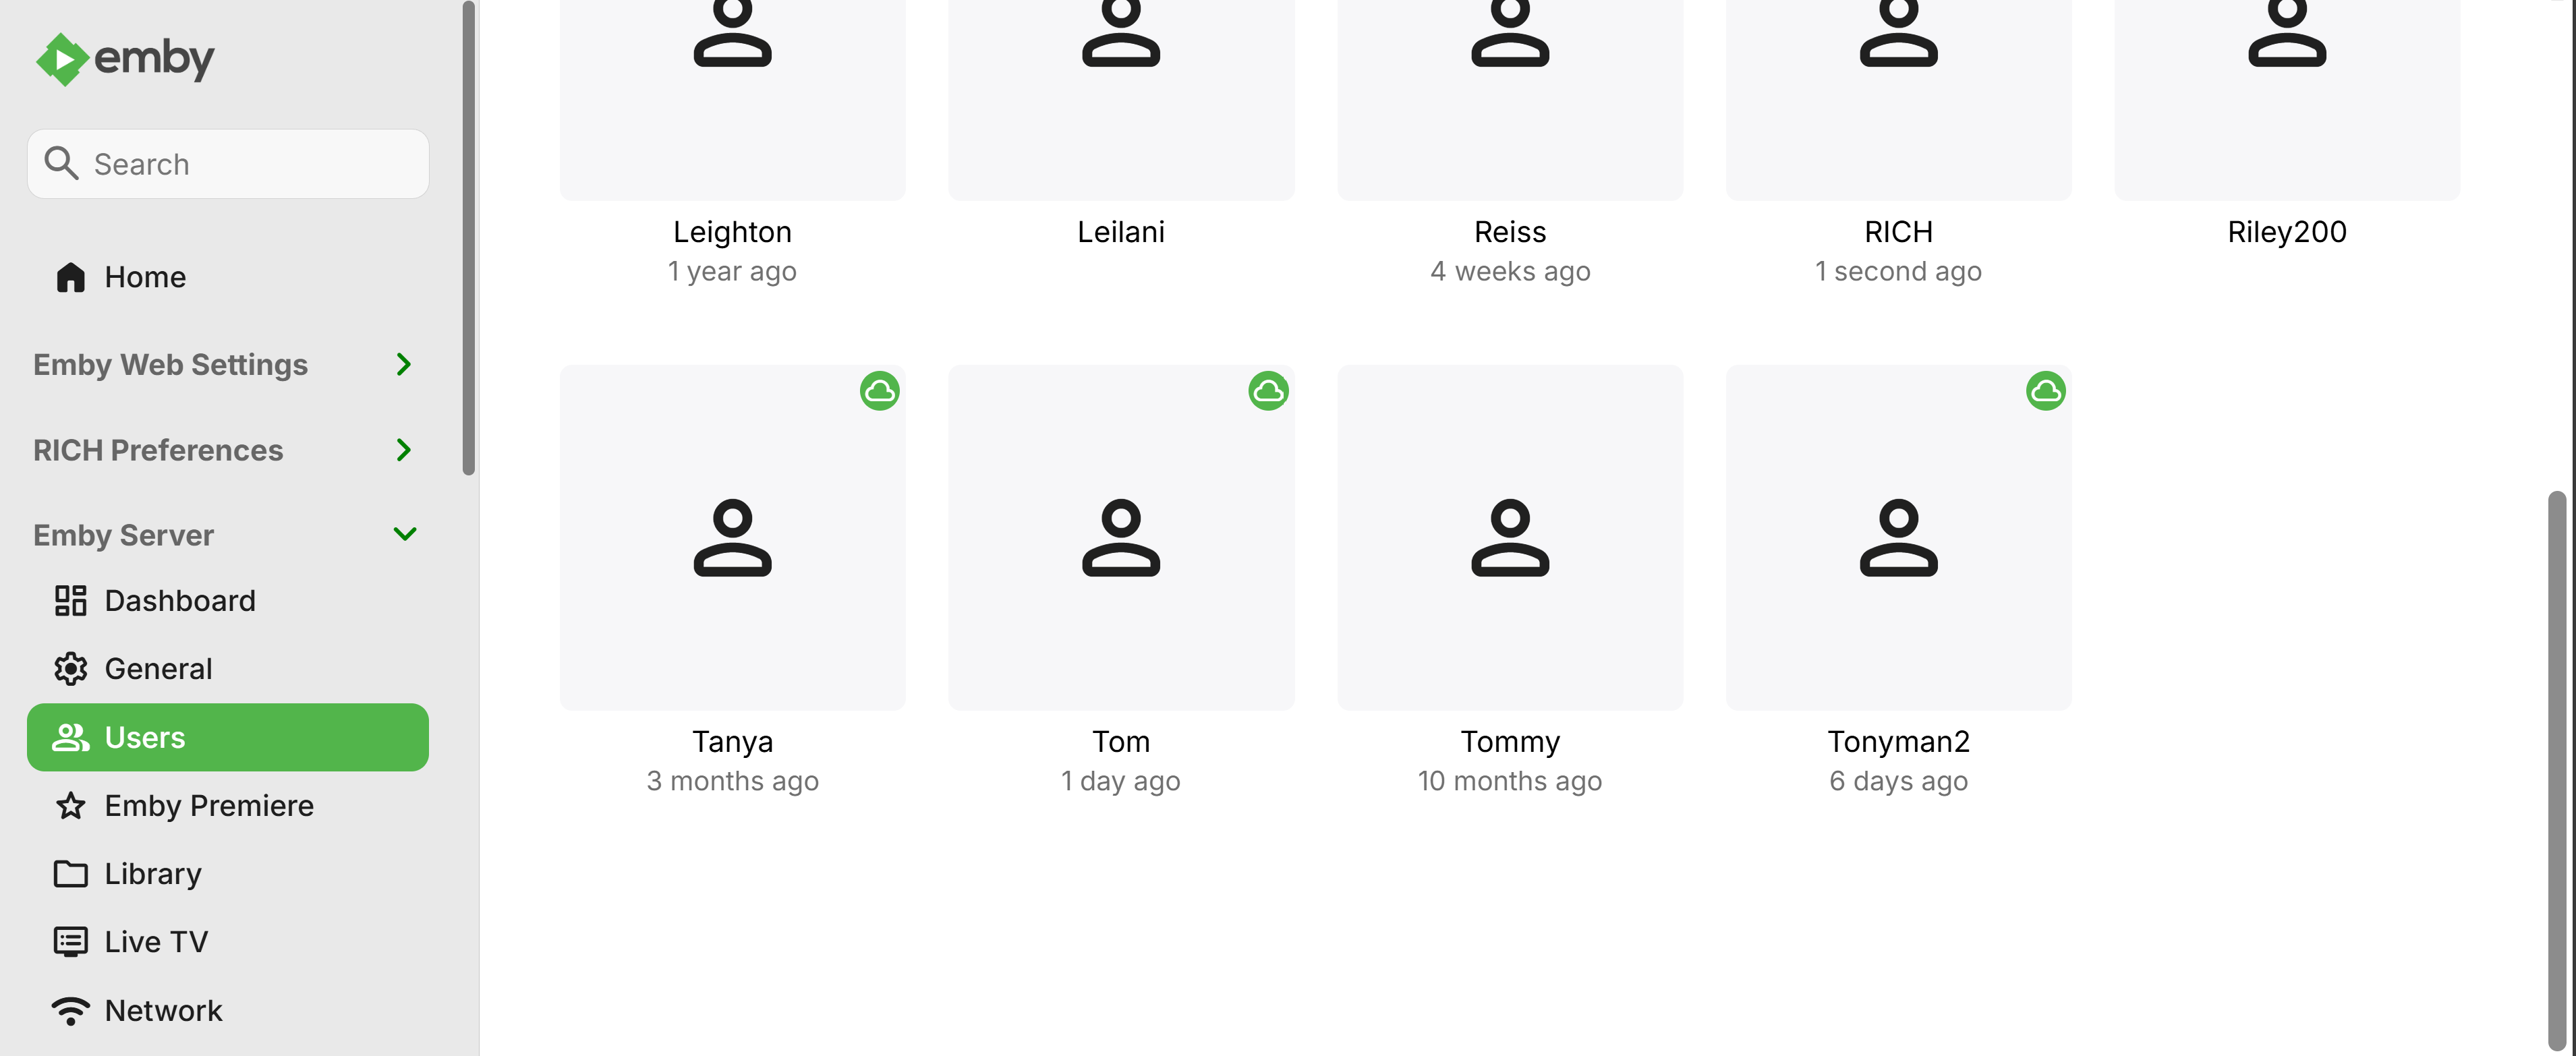Click the green cloud icon on Tanya's card
Image resolution: width=2576 pixels, height=1056 pixels.
click(879, 391)
